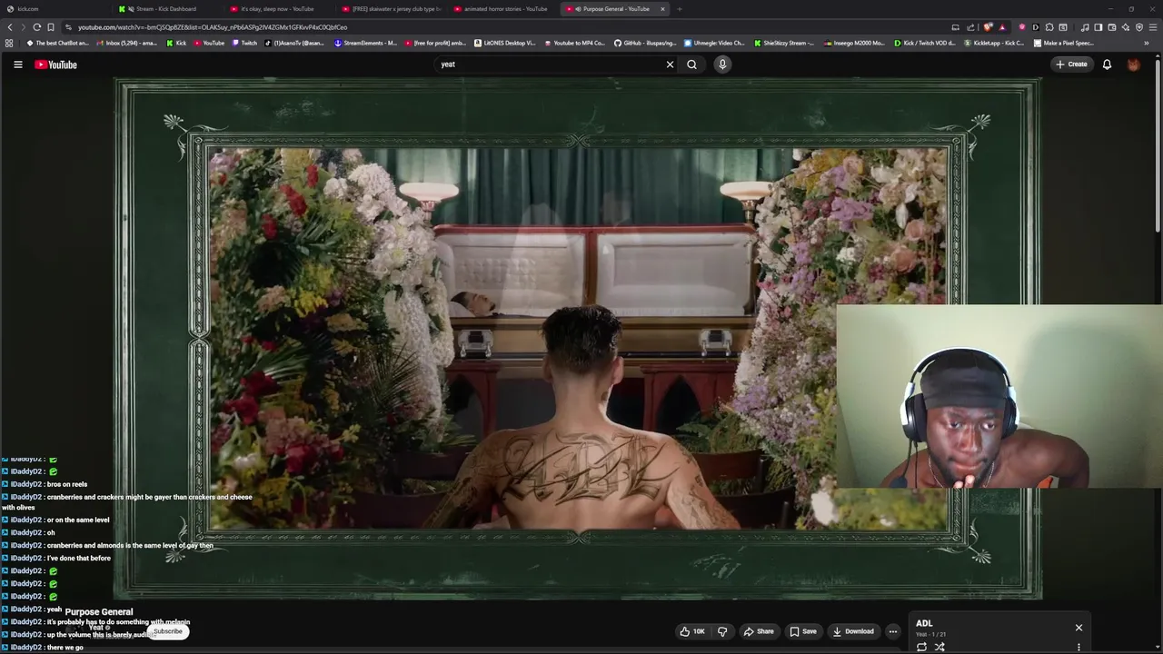Open the Brave VPN shield icon
The width and height of the screenshot is (1163, 654).
1139,27
